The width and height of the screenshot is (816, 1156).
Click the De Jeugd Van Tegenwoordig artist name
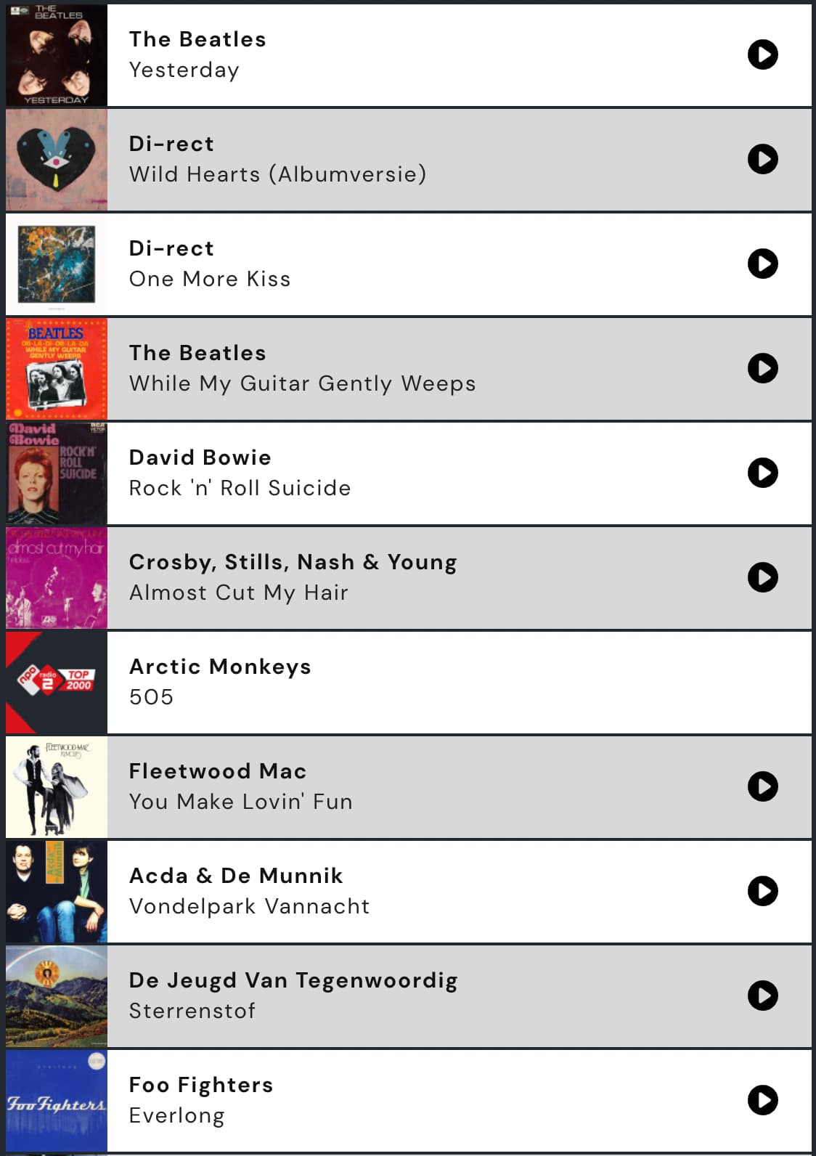[293, 980]
